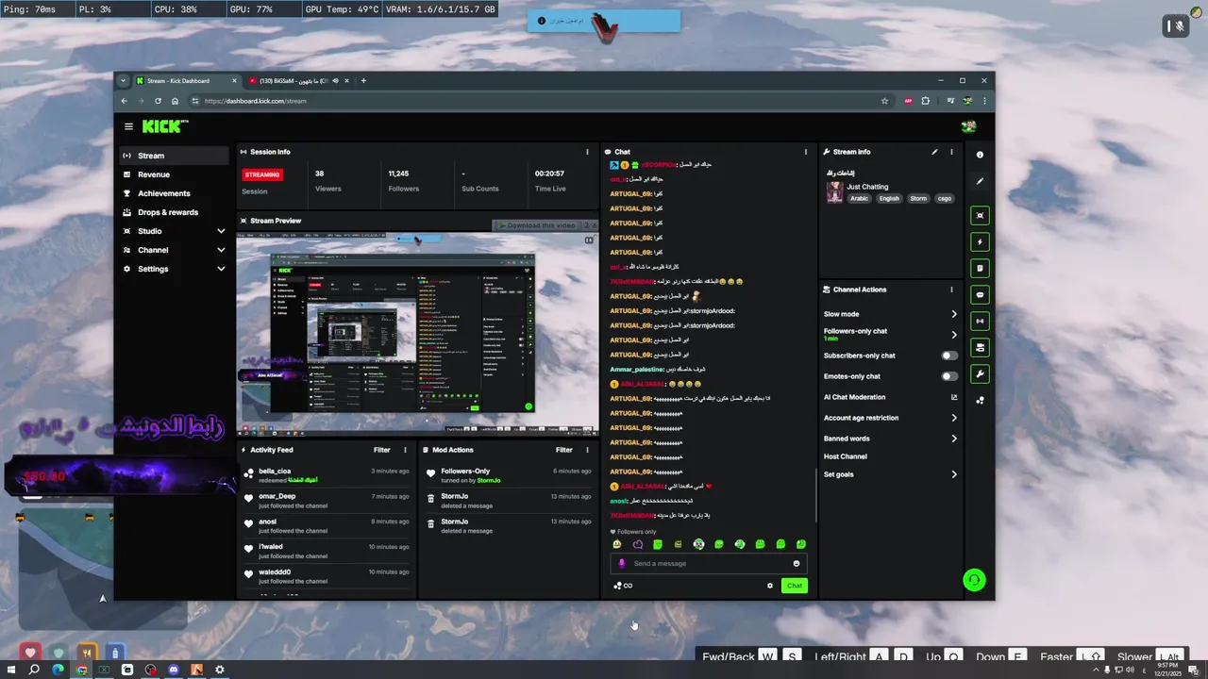Mute the BiGSaM browser tab audio
Image resolution: width=1208 pixels, height=679 pixels.
335,81
